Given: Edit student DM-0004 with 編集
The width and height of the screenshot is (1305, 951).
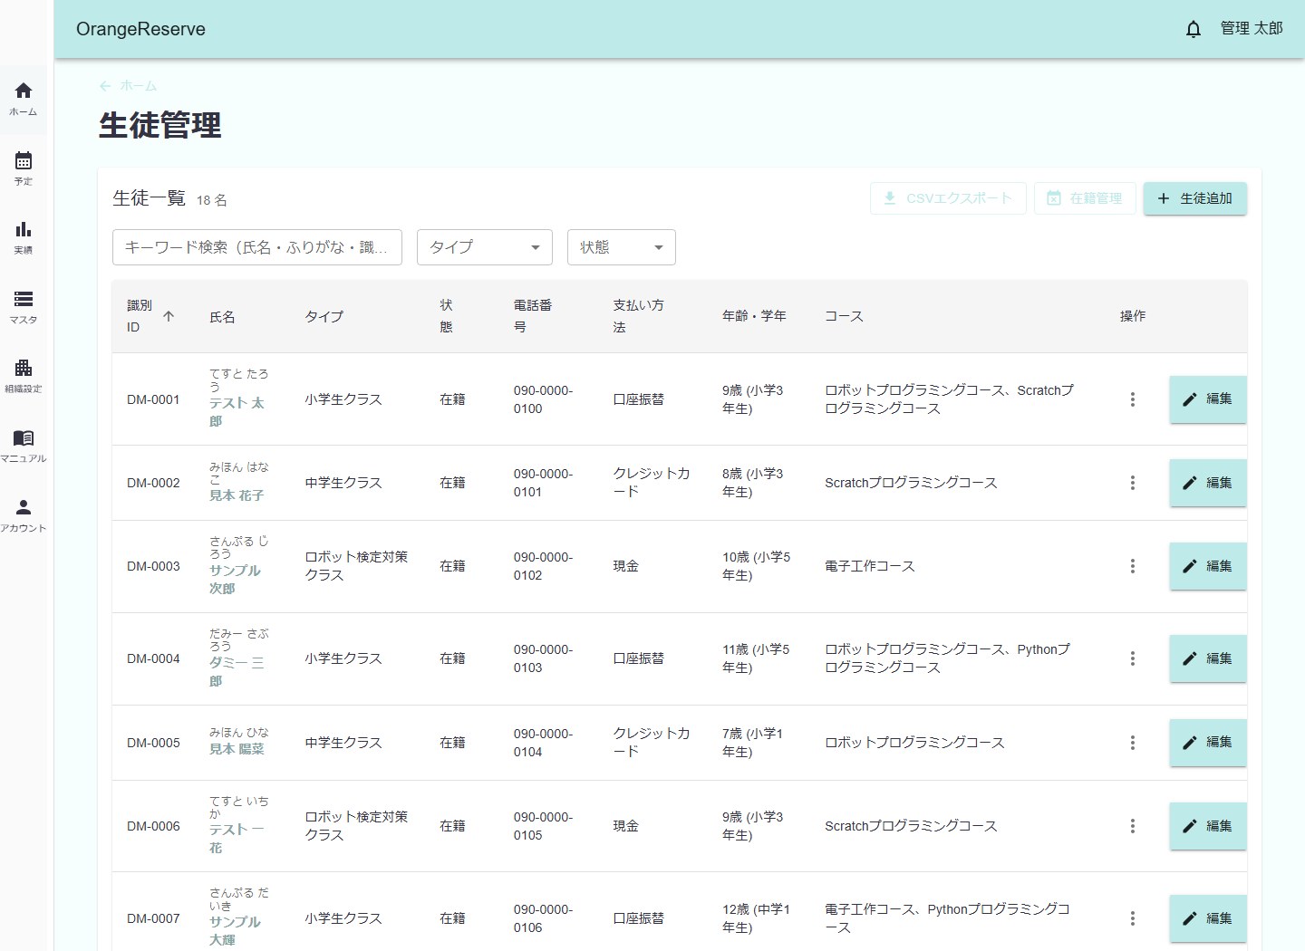Looking at the screenshot, I should click(x=1208, y=658).
